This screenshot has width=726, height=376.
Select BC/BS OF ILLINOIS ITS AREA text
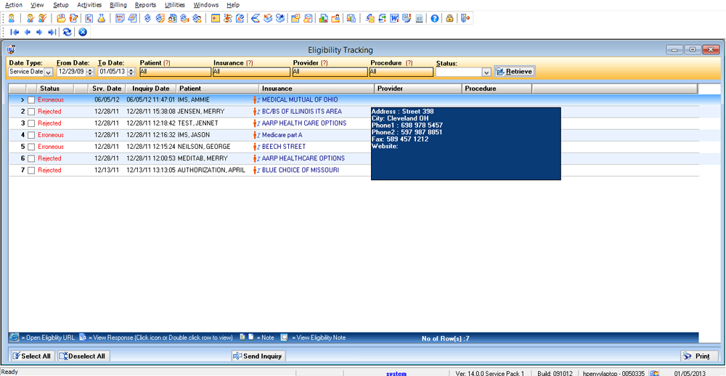coord(302,111)
